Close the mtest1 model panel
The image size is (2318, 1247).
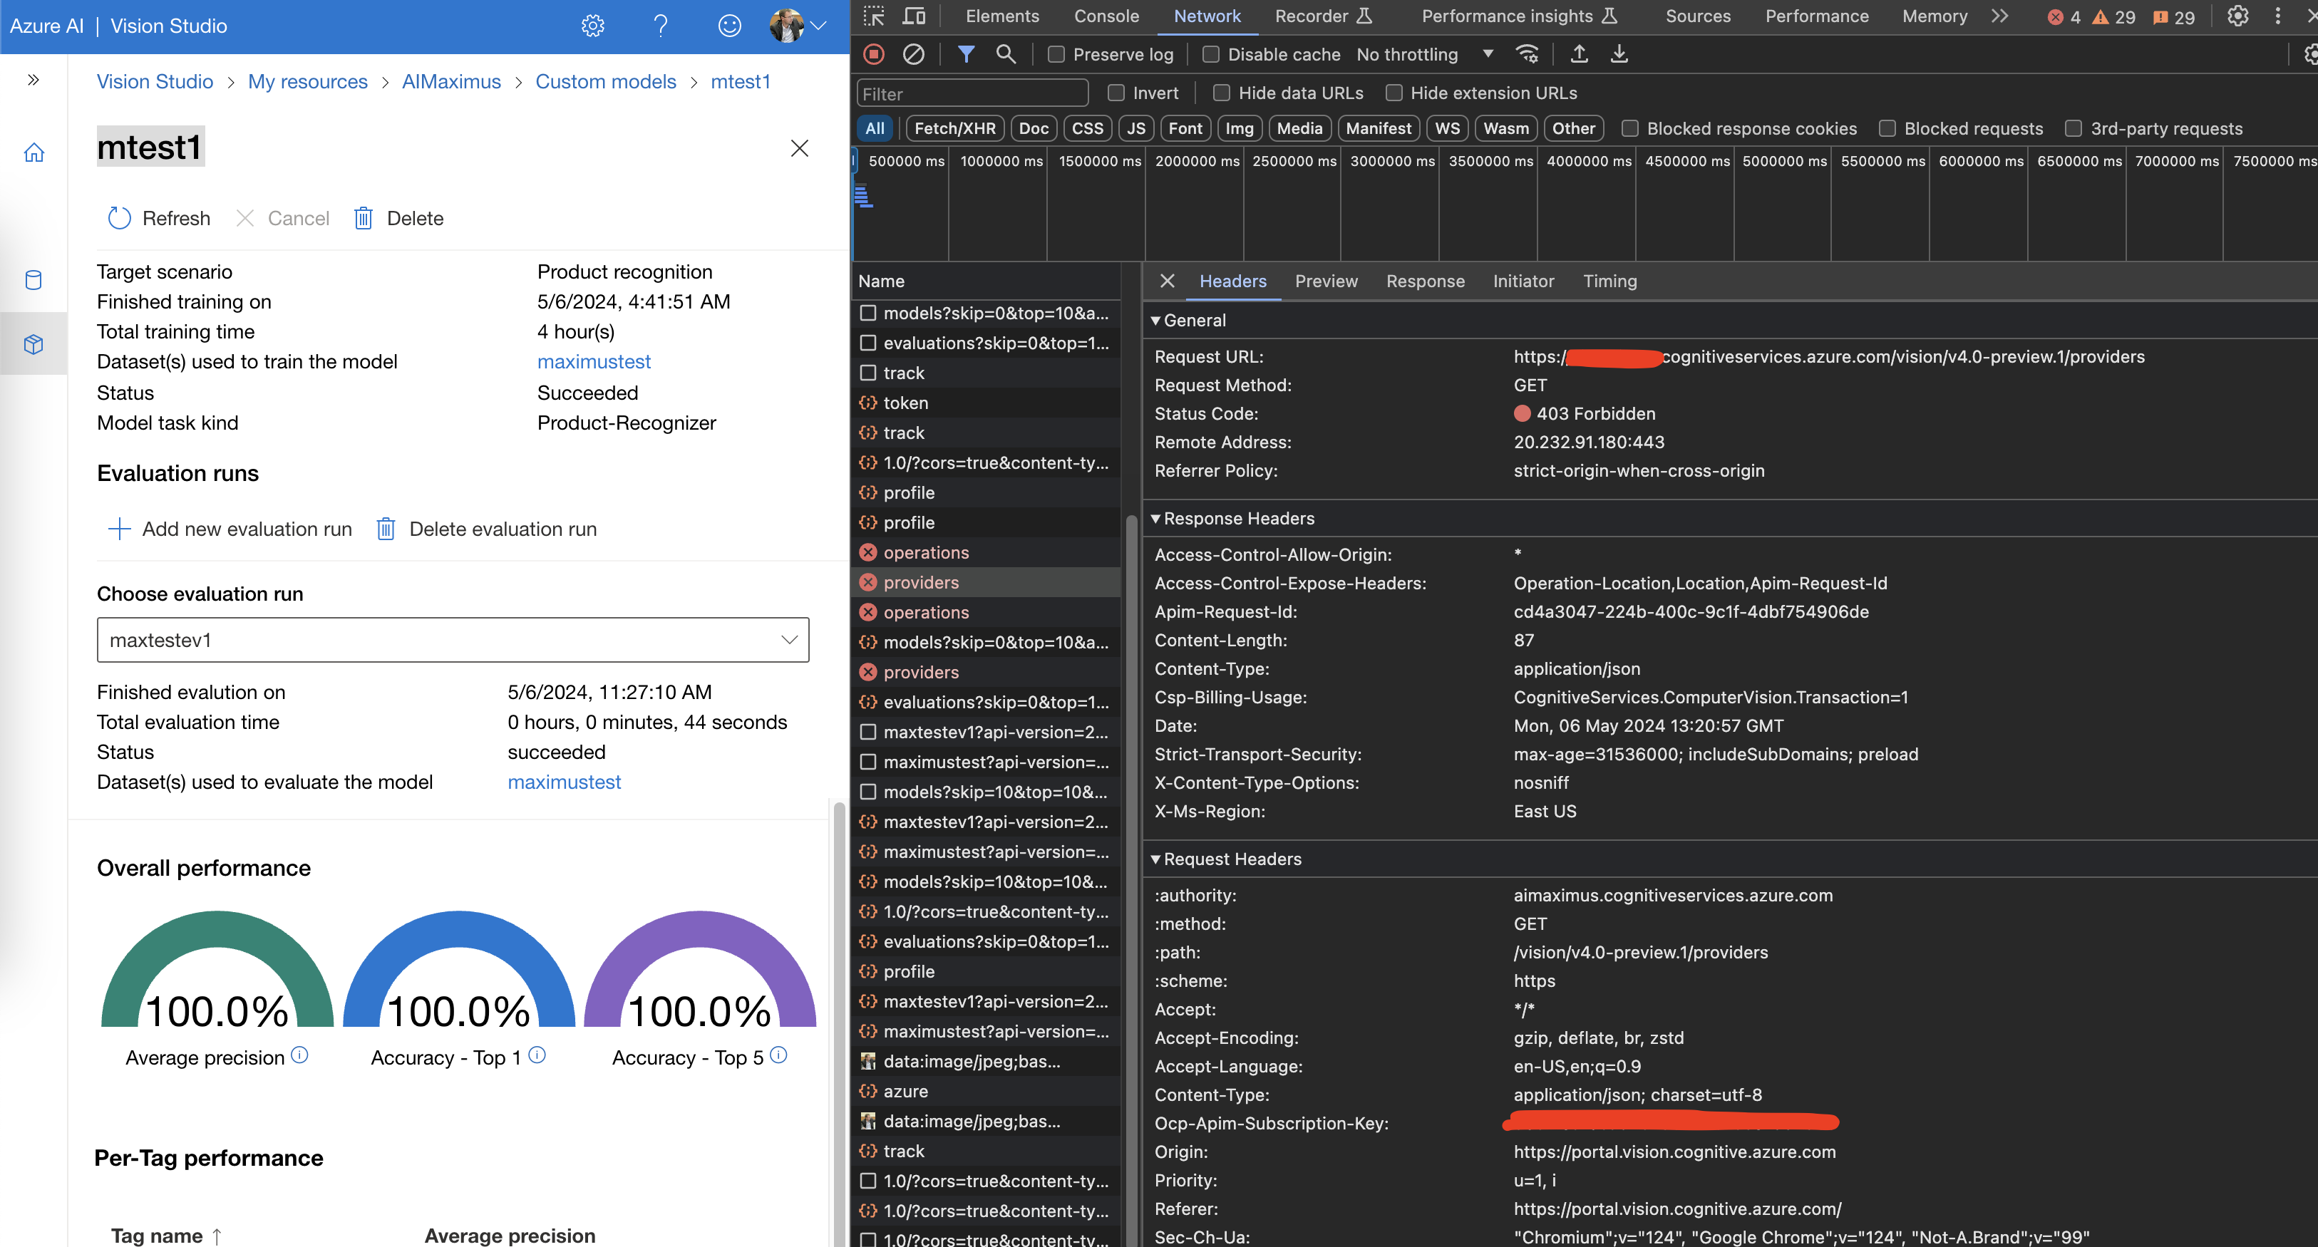(799, 148)
